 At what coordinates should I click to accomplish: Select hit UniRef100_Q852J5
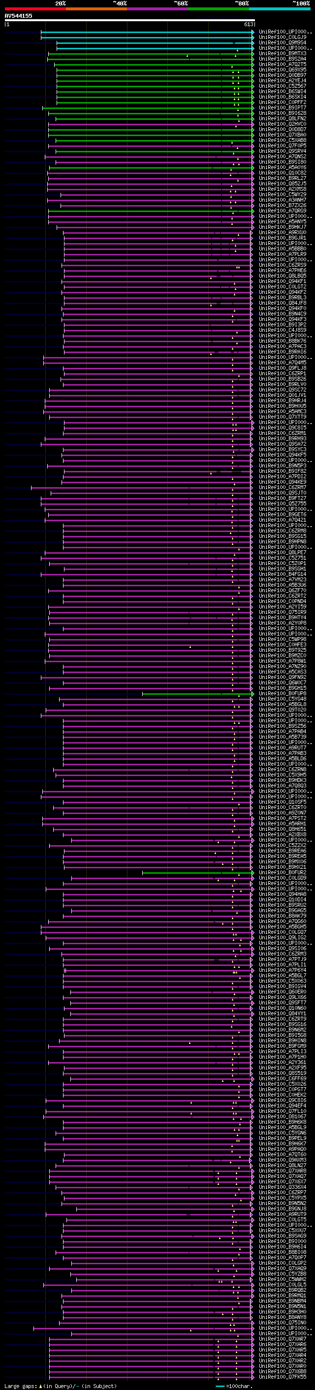point(283,183)
